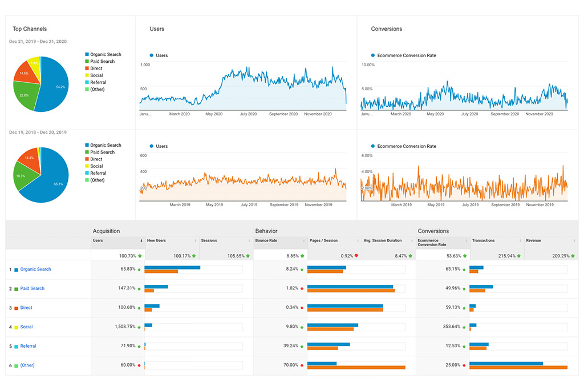Click the green arrow beside total Revenue 209.29%
Image resolution: width=584 pixels, height=390 pixels.
[573, 256]
